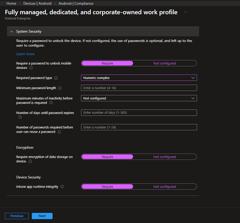
Task: Open the ellipsis menu beside the page title
Action: [x=185, y=12]
